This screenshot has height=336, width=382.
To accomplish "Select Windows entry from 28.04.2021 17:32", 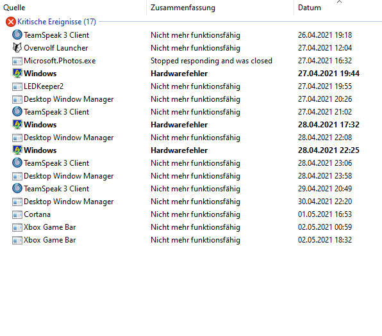I will (x=40, y=125).
